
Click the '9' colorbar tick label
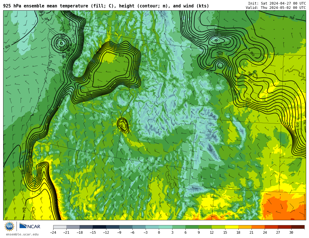[x=199, y=233]
